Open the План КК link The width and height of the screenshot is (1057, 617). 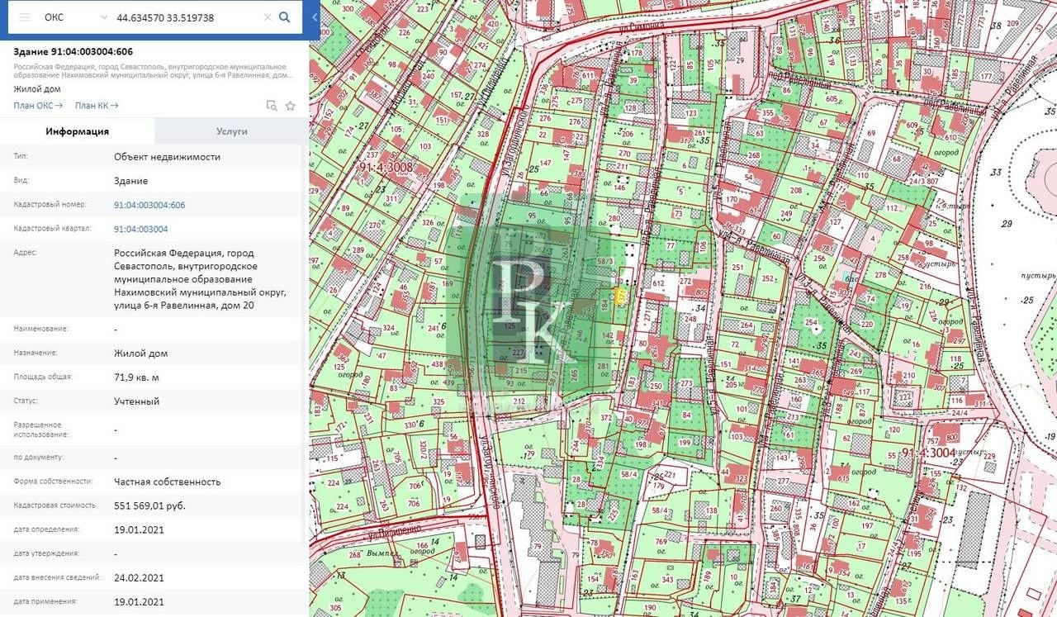click(x=97, y=106)
